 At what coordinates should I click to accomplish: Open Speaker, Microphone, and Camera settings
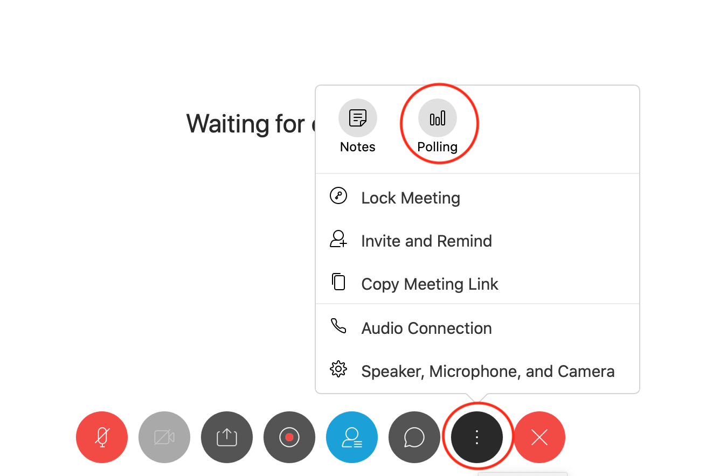488,371
